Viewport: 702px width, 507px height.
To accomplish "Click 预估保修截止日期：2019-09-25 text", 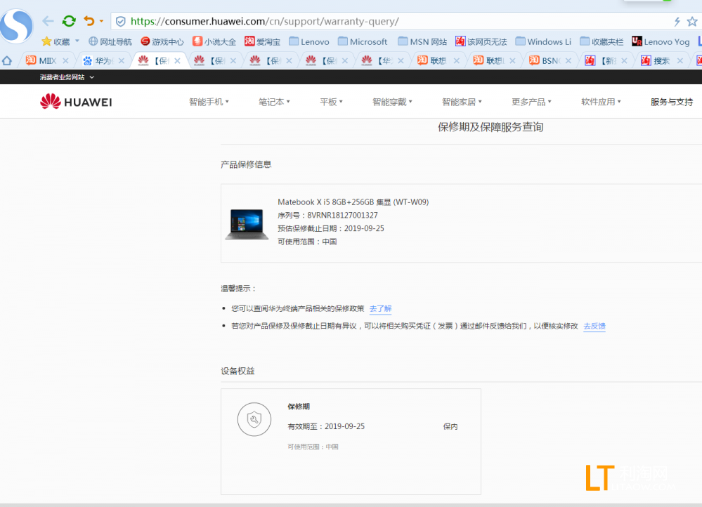I will coord(331,228).
